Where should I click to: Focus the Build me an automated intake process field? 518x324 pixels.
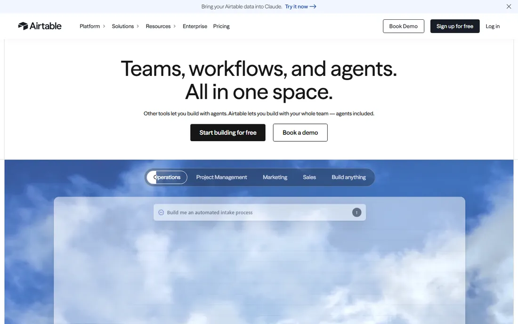[x=259, y=212]
